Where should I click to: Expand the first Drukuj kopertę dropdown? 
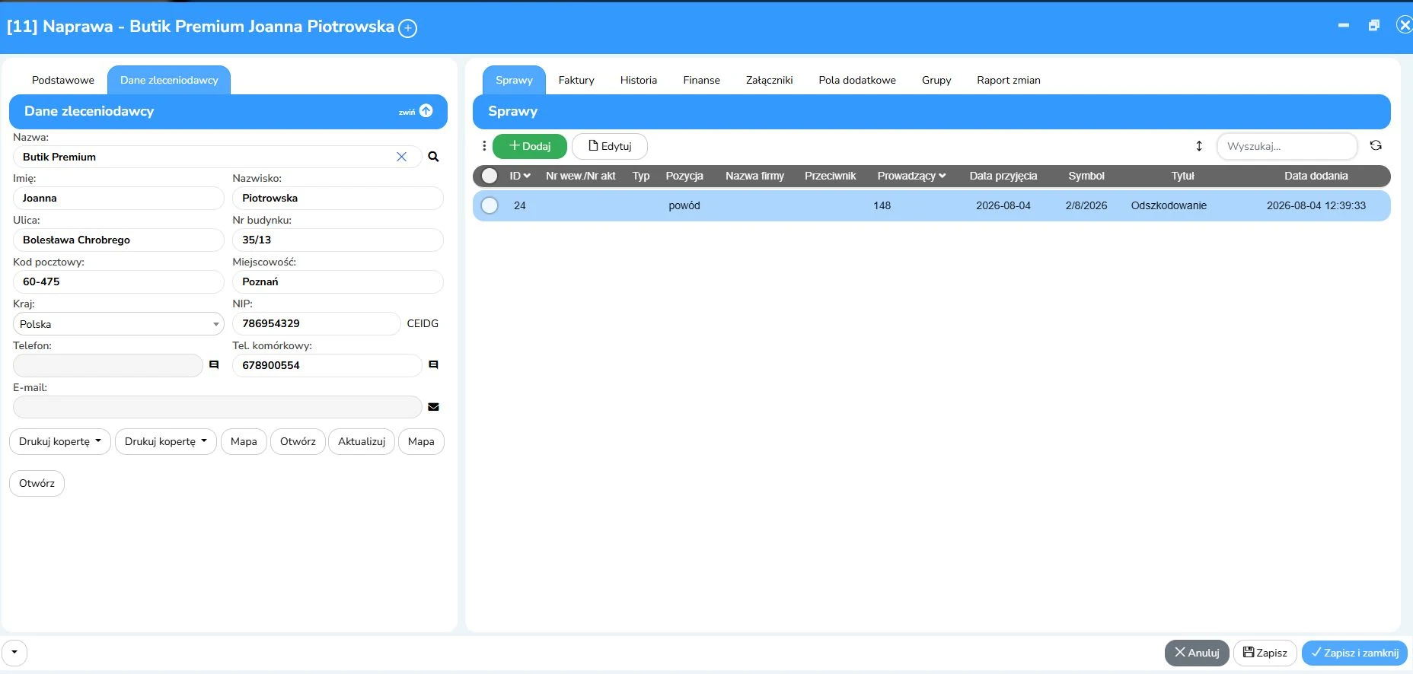[60, 441]
